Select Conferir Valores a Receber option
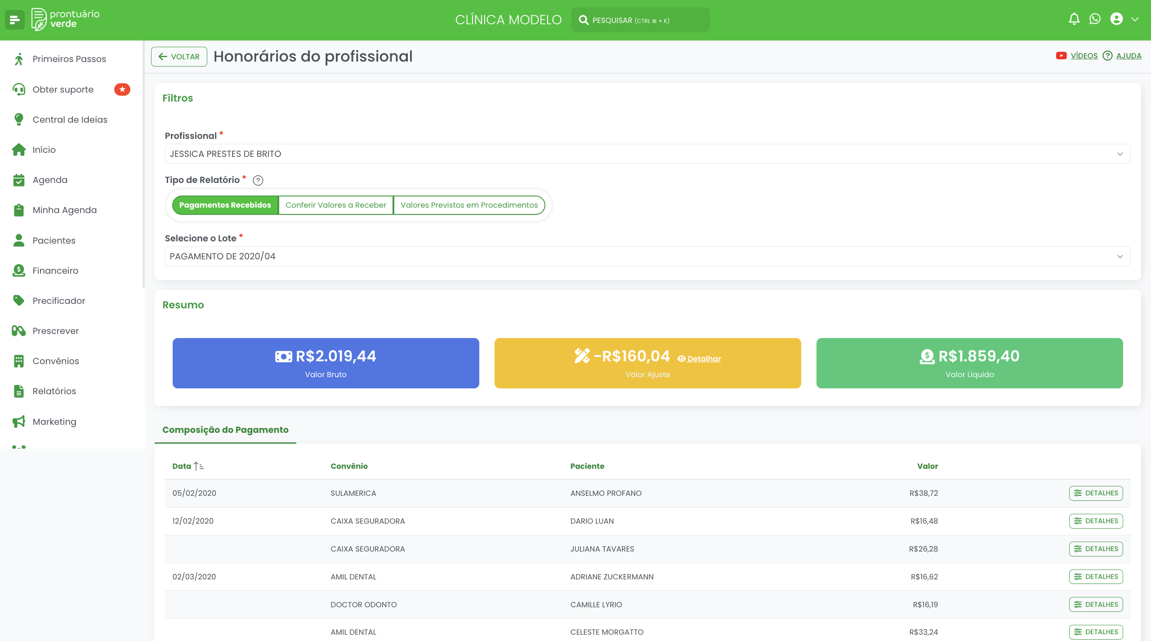 [336, 205]
